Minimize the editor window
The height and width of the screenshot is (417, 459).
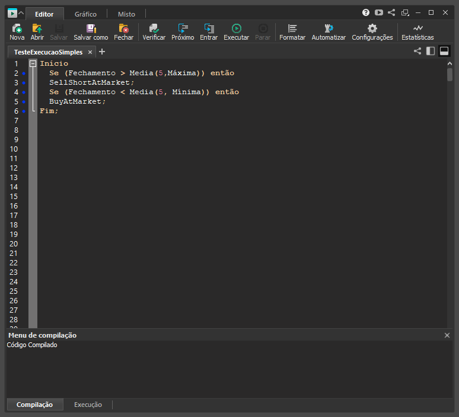(418, 12)
